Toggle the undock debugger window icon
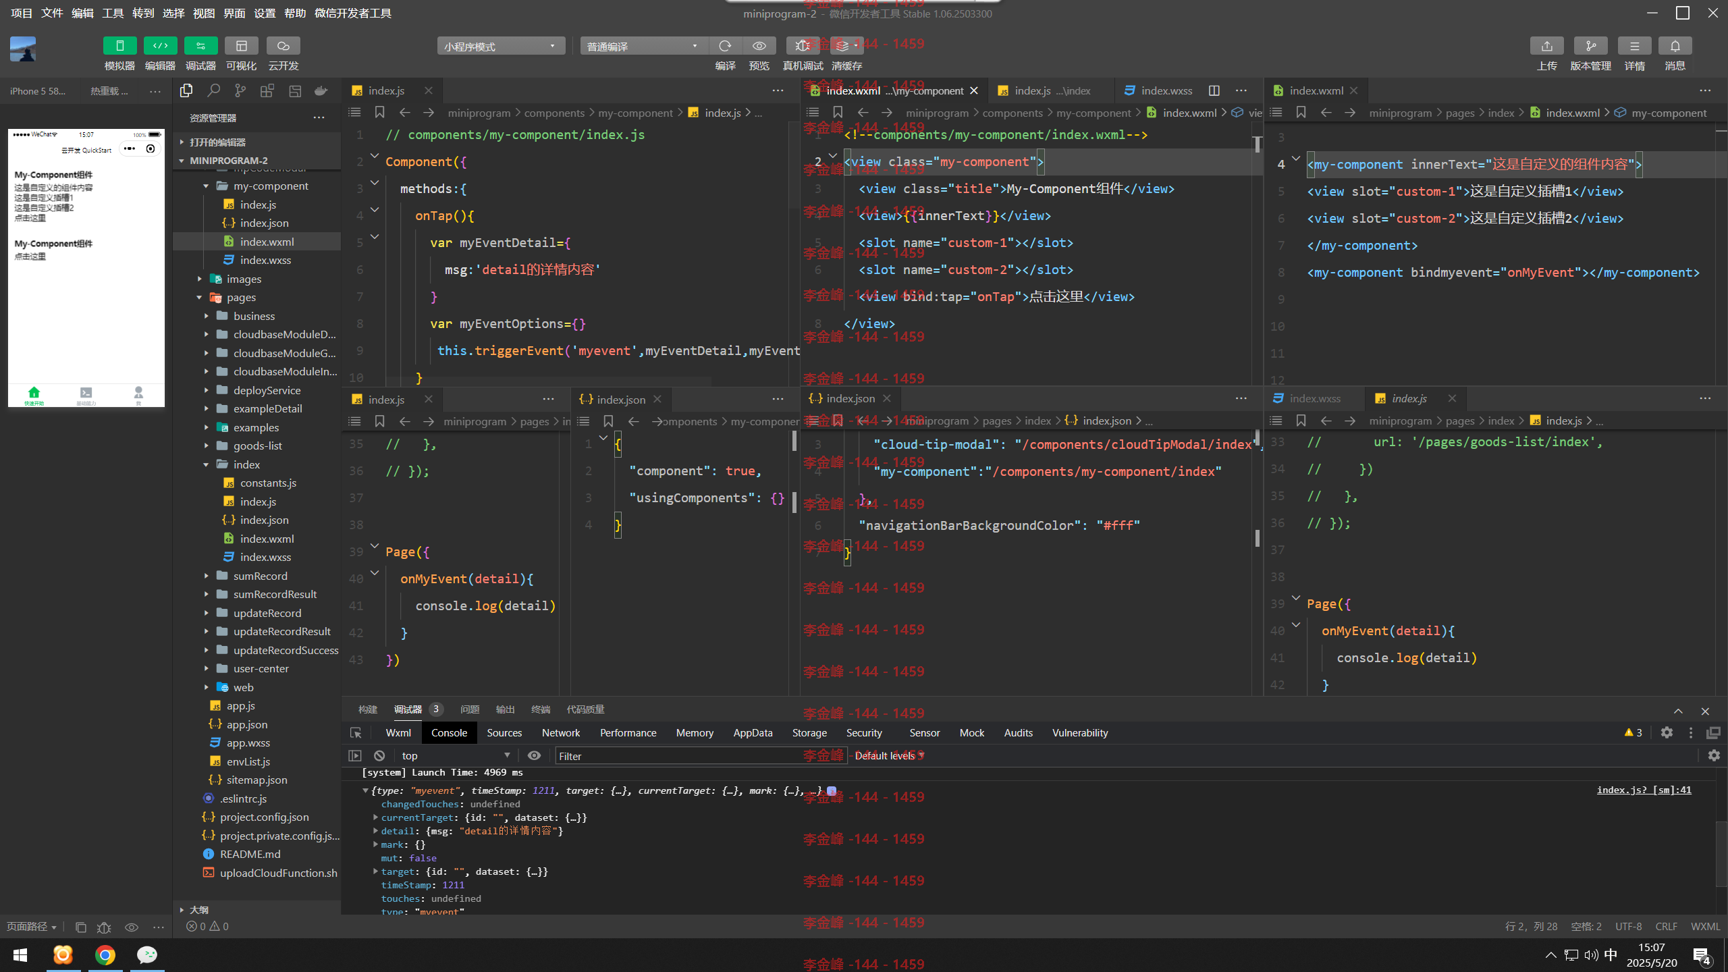The width and height of the screenshot is (1728, 972). click(1713, 732)
